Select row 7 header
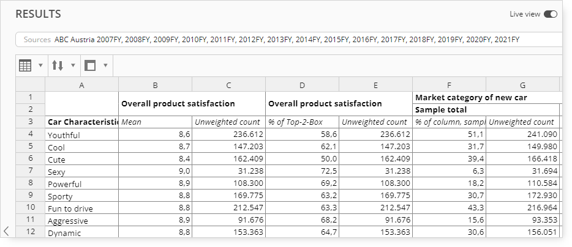This screenshot has width=572, height=247. 30,171
